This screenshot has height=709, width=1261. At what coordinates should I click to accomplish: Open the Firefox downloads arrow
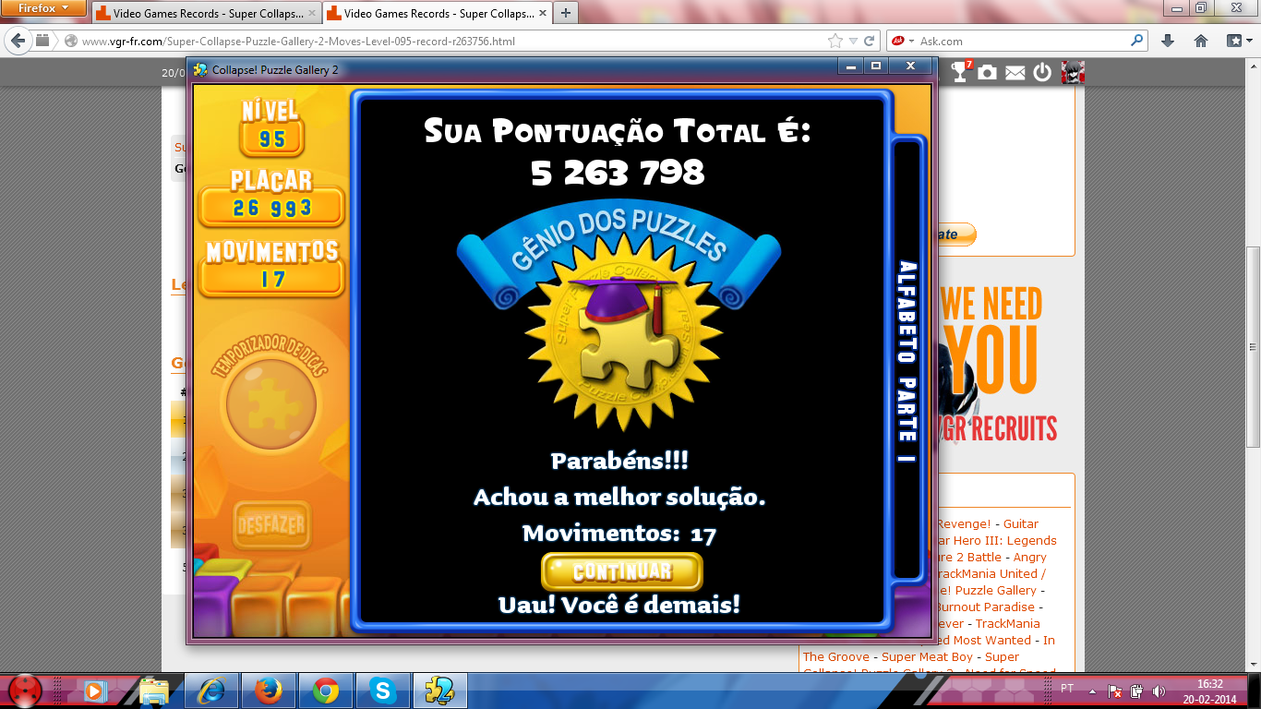(x=1168, y=41)
